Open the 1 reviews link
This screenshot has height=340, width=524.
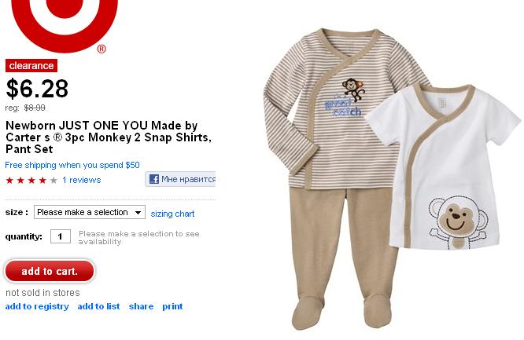pyautogui.click(x=82, y=180)
